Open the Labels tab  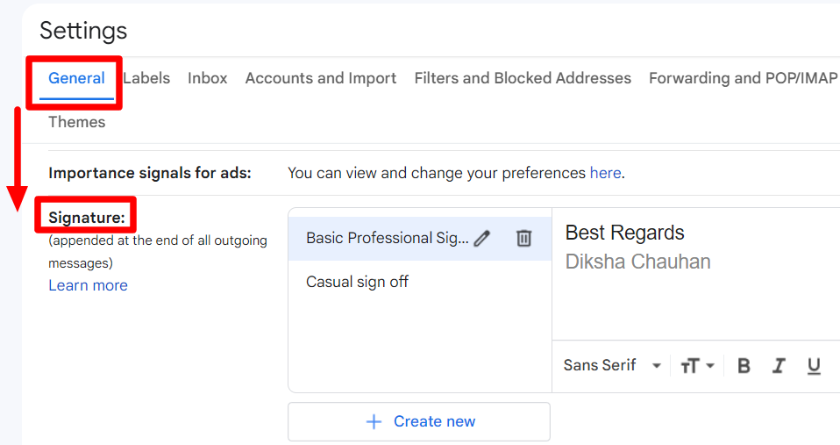(x=146, y=78)
